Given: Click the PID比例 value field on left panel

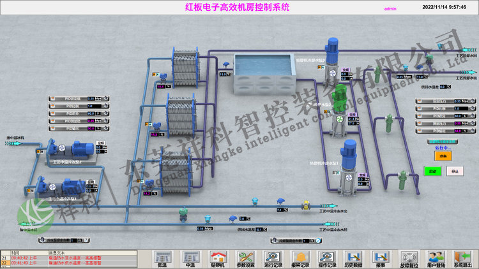Looking at the screenshot, I should coord(91,106).
